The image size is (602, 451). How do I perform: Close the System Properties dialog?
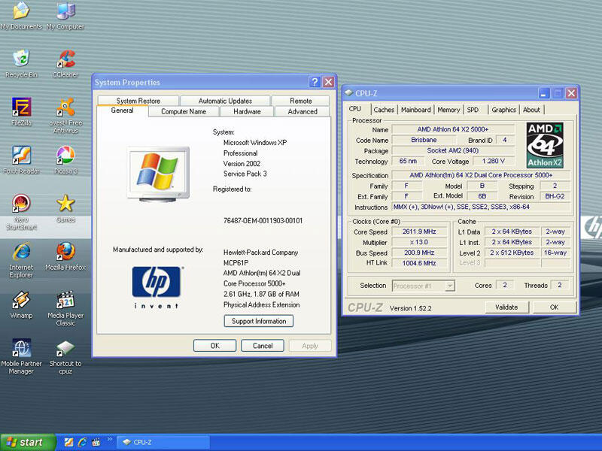(328, 82)
